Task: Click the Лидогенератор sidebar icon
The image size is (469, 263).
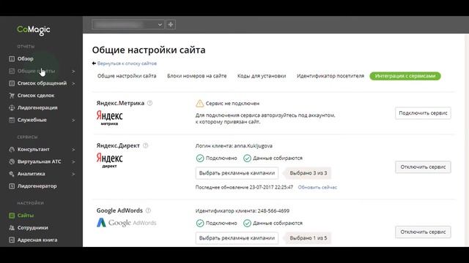Action: coord(12,186)
